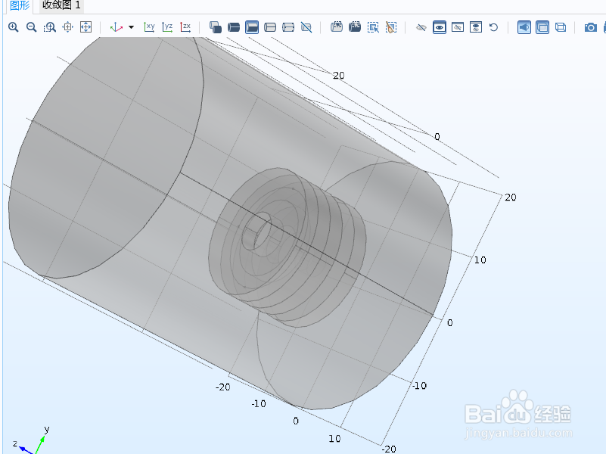Image resolution: width=606 pixels, height=454 pixels.
Task: Toggle scene light button
Action: [524, 27]
